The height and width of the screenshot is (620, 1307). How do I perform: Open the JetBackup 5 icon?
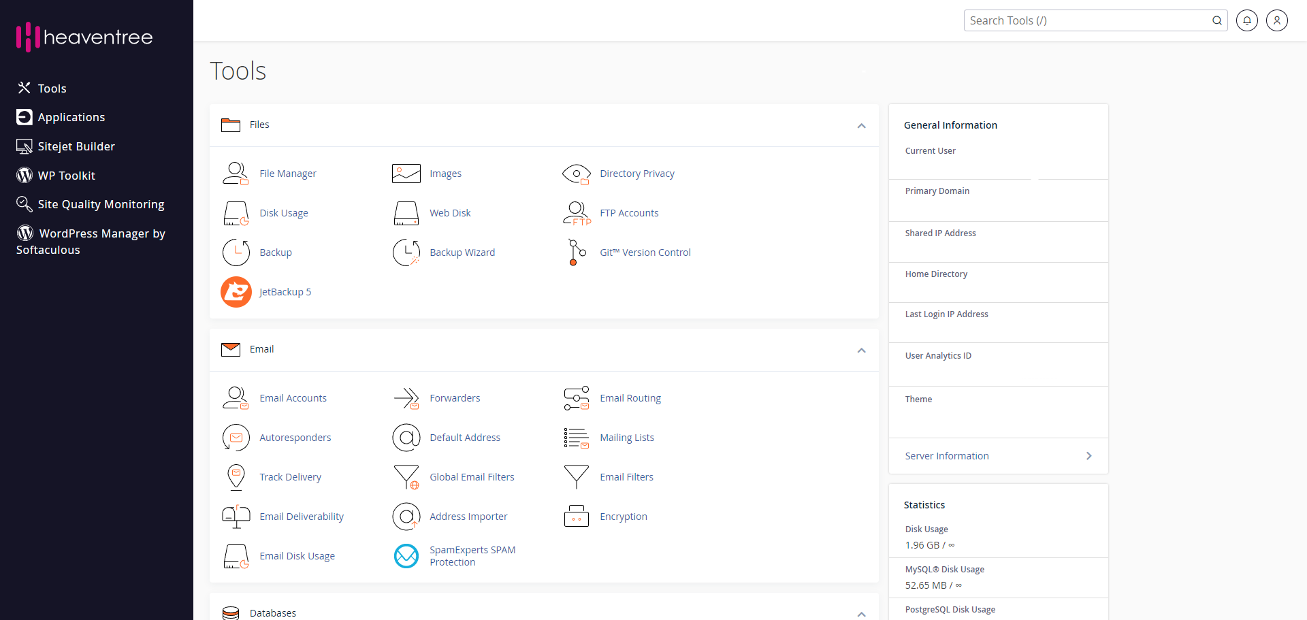click(236, 292)
